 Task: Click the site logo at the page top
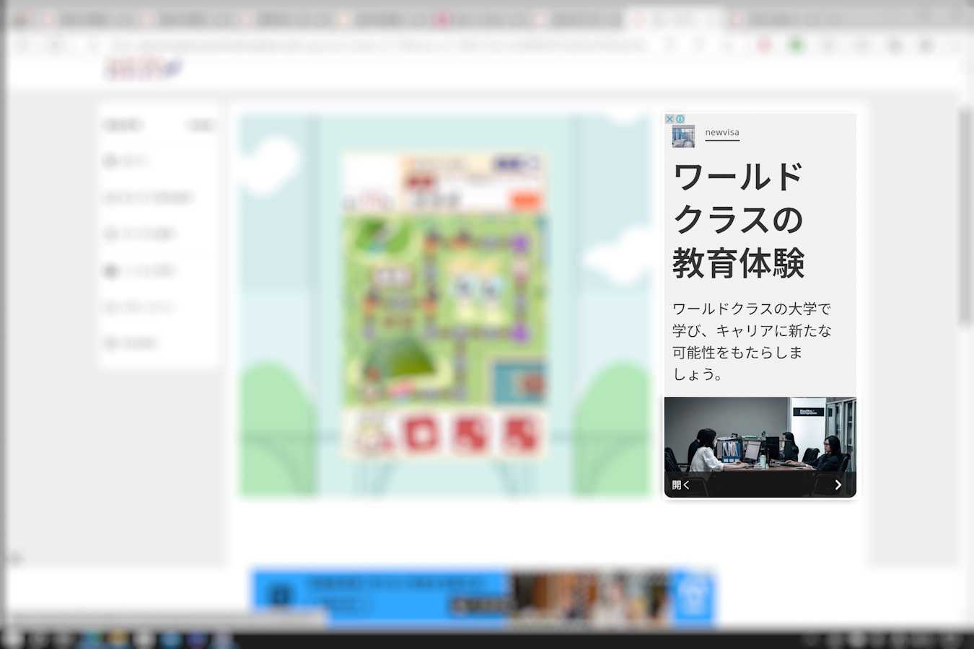(x=143, y=69)
